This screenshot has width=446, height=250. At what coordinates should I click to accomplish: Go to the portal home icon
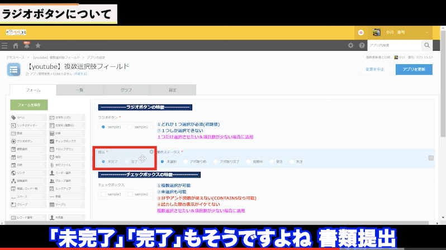[x=16, y=46]
